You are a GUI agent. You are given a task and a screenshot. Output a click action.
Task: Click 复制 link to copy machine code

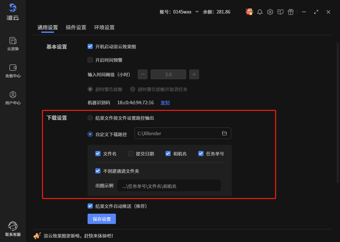[x=165, y=103]
